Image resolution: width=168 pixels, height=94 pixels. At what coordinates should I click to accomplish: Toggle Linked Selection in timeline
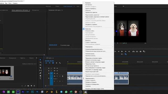pos(53,63)
